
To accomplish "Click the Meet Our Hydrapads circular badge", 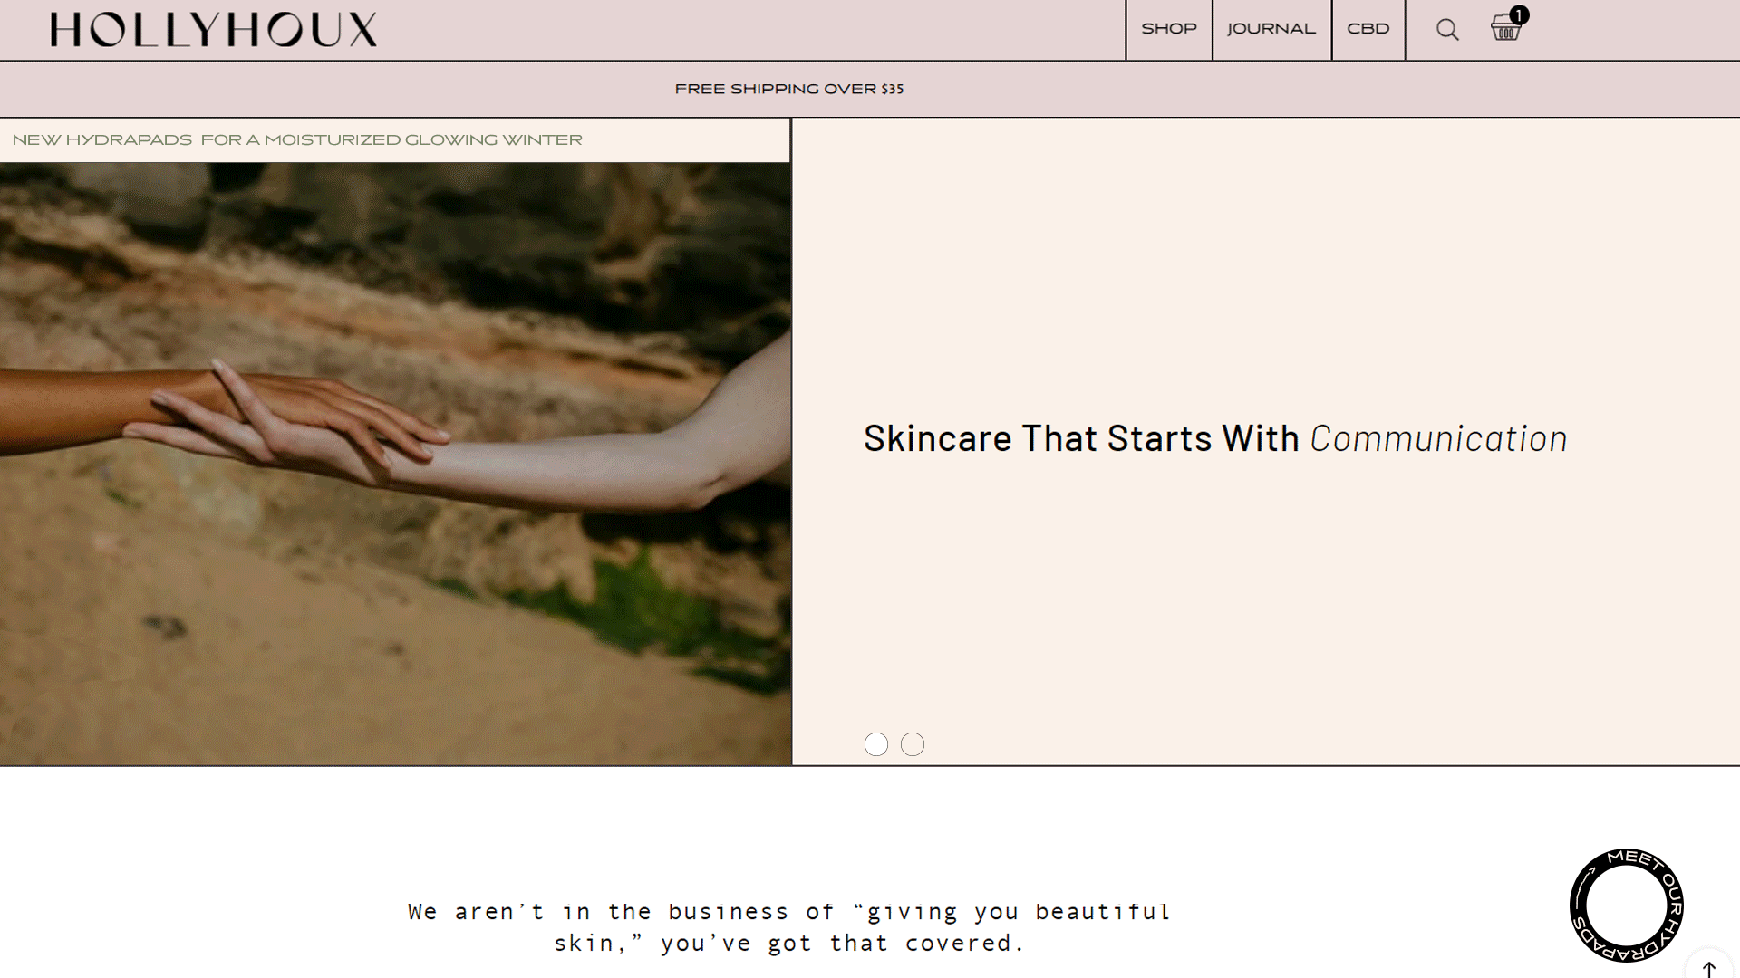I will point(1626,905).
